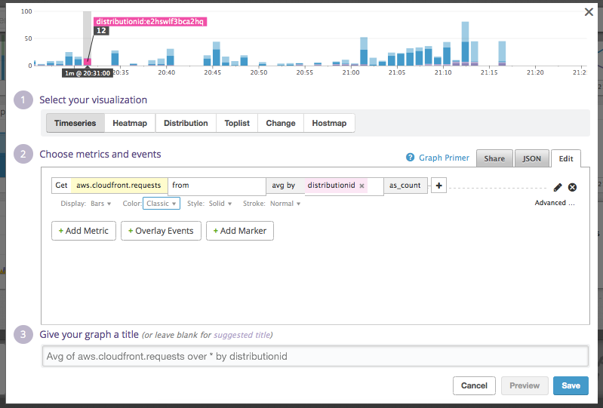Close the graph editor dialog

coord(589,11)
